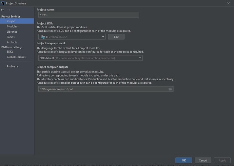
Task: Open the Problems page
Action: (13, 66)
